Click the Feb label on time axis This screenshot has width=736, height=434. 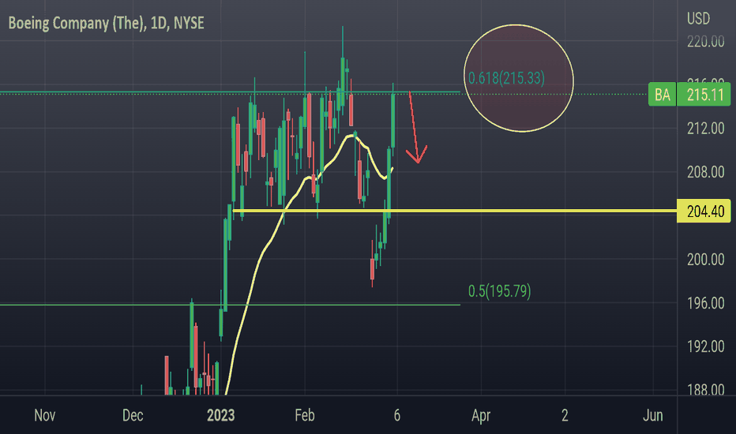tap(305, 415)
